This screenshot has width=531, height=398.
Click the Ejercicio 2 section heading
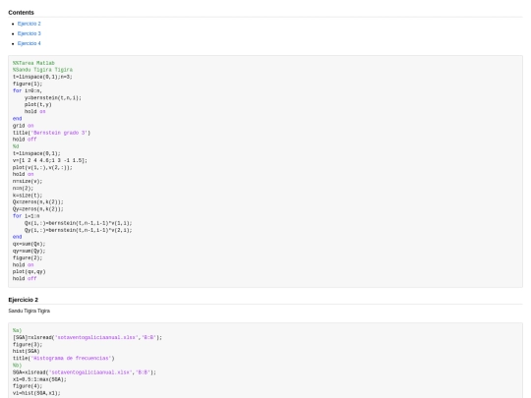pyautogui.click(x=23, y=300)
